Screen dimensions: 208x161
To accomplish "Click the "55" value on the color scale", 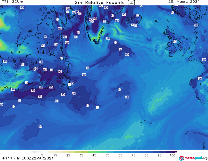I will pyautogui.click(x=107, y=155).
